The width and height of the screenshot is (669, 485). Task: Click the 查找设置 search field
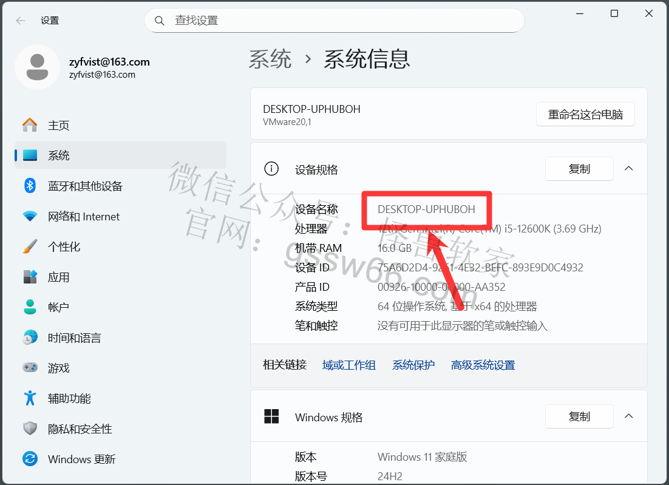tap(334, 21)
